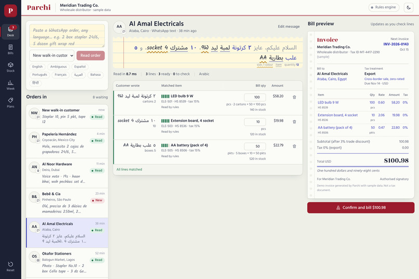The width and height of the screenshot is (419, 279).
Task: Click the AA avatar of Al Amal header
Action: [119, 26]
